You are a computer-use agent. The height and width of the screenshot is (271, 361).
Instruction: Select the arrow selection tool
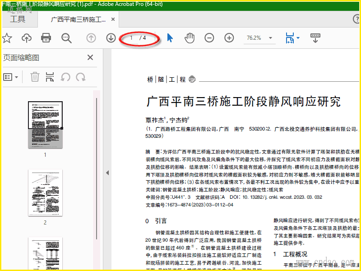[x=170, y=38]
